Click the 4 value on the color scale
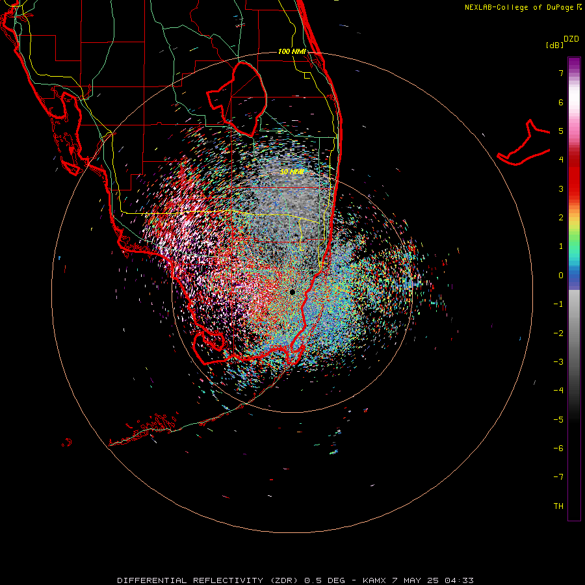The image size is (585, 585). click(x=561, y=160)
